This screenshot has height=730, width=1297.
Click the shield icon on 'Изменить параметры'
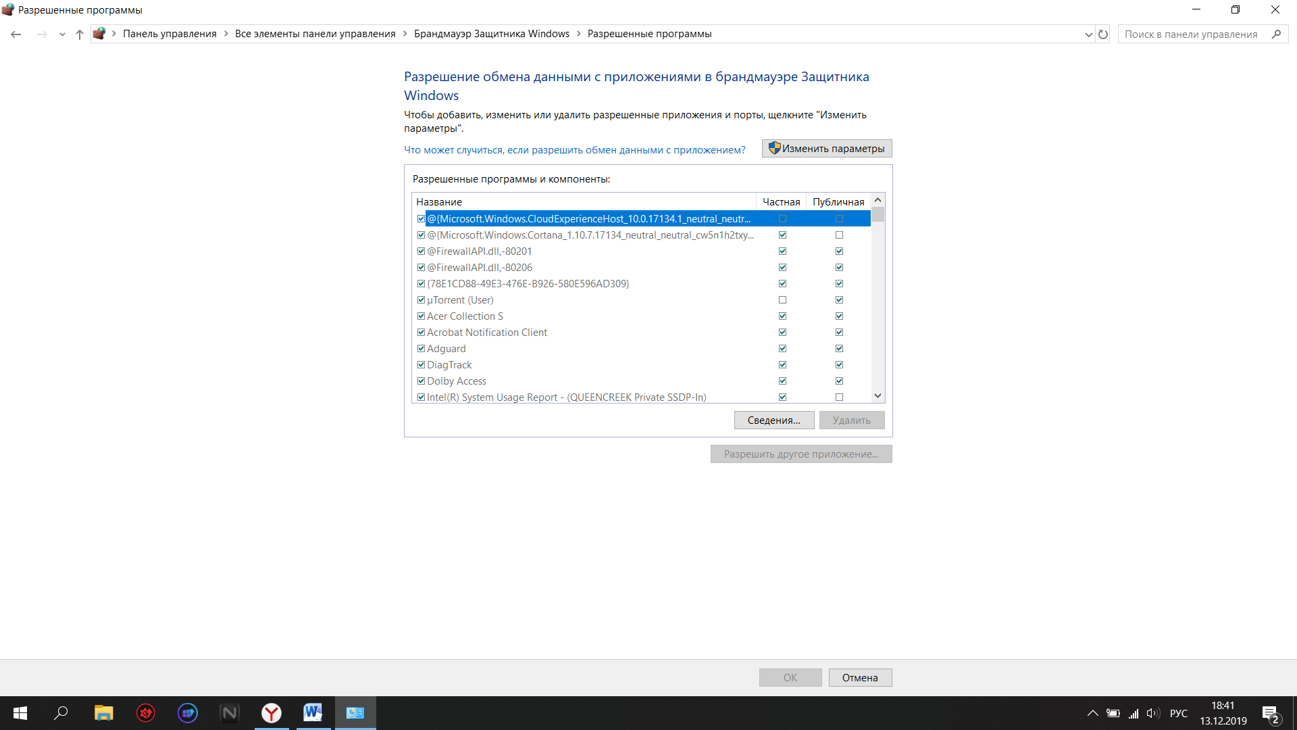tap(774, 148)
